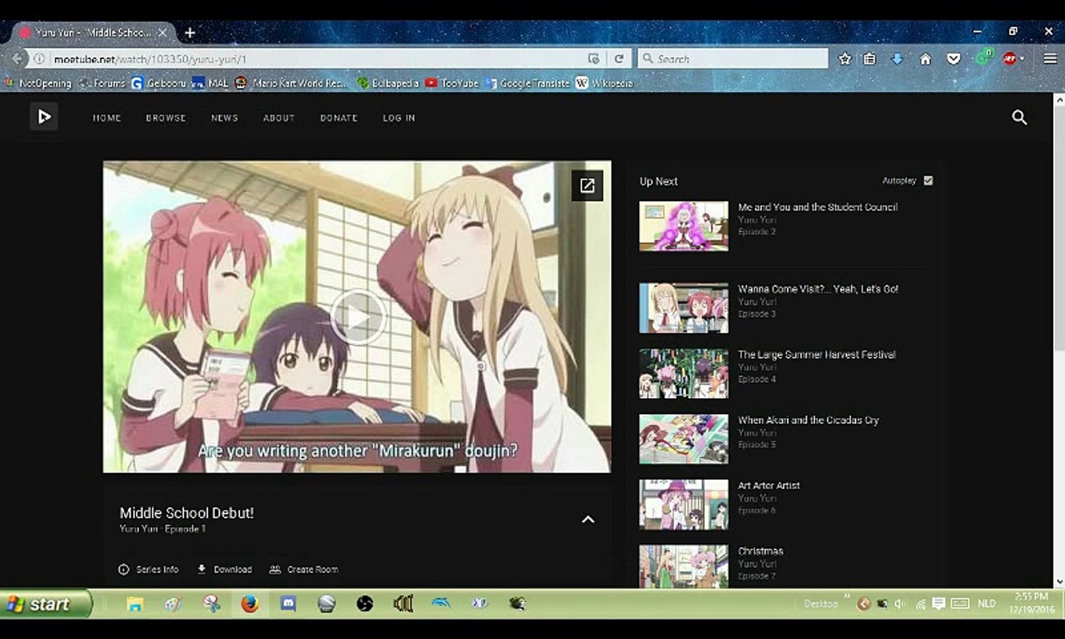This screenshot has height=639, width=1065.
Task: Open the Forums bookmark
Action: tap(102, 83)
